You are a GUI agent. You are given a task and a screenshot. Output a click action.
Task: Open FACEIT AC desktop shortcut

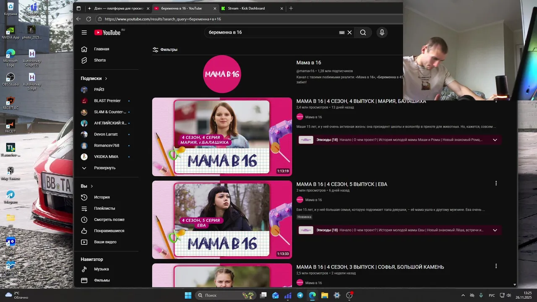click(x=10, y=103)
